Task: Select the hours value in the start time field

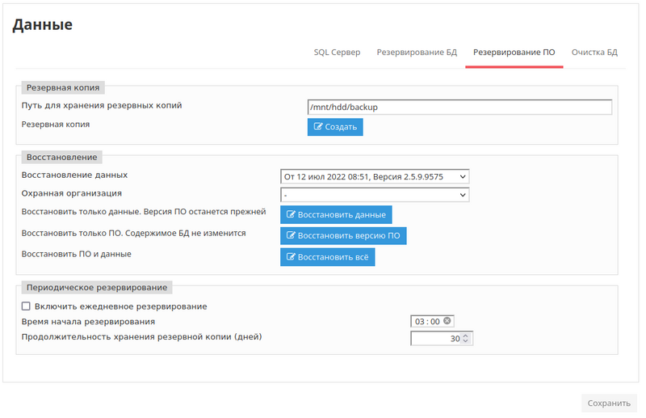Action: click(420, 322)
